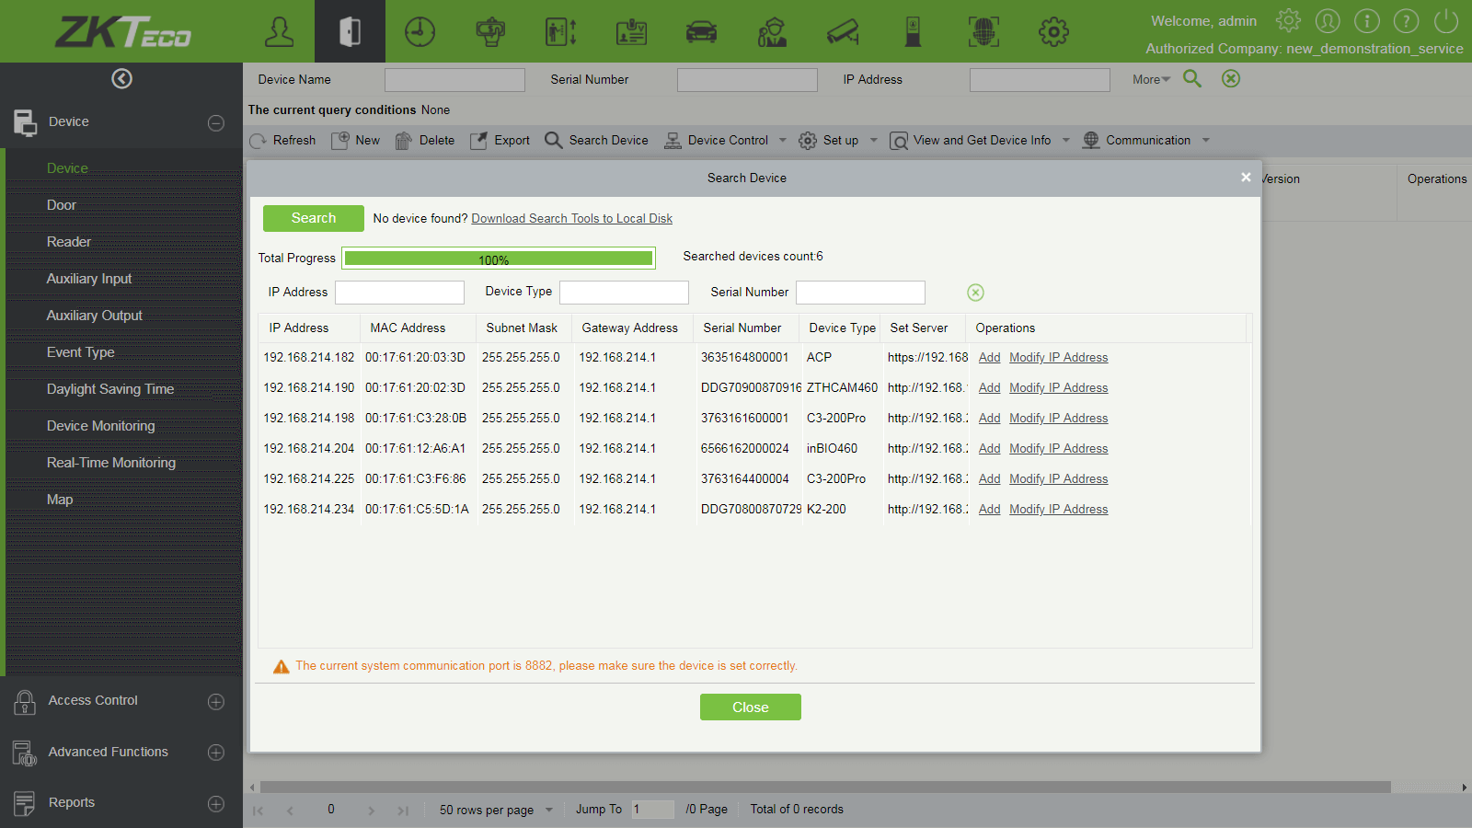1472x828 pixels.
Task: Add the inBIO460 device
Action: [989, 449]
